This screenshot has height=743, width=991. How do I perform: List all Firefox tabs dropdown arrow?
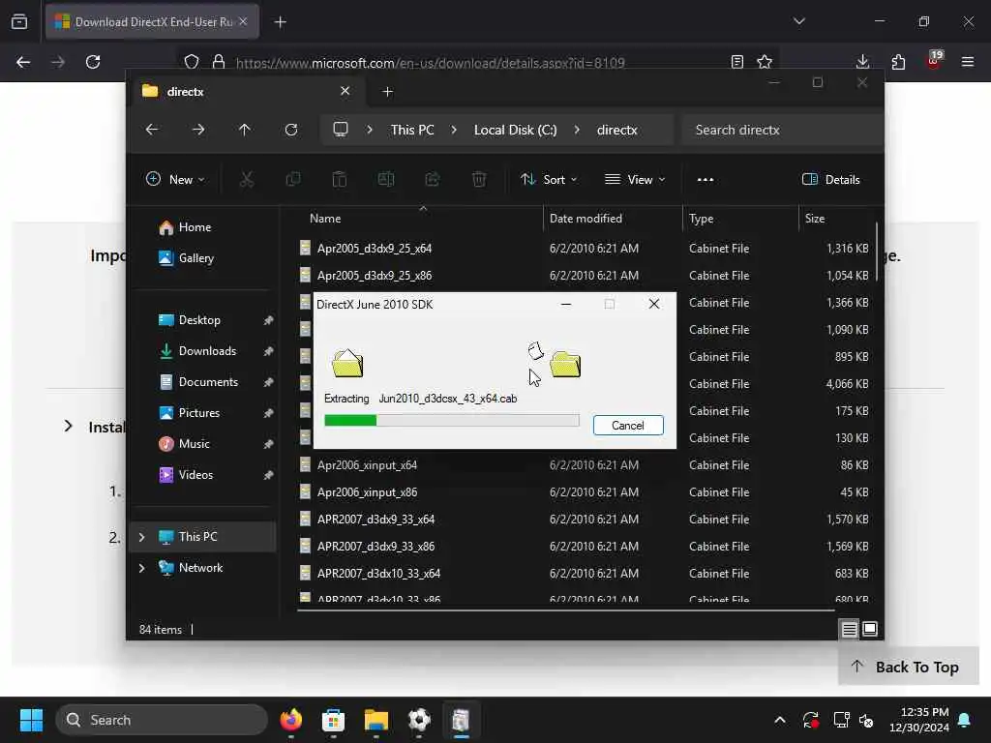[x=798, y=21]
